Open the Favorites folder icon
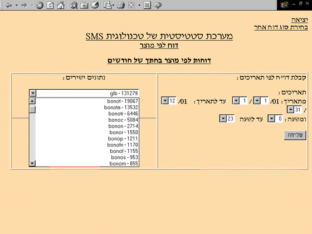The image size is (312, 234). click(84, 5)
